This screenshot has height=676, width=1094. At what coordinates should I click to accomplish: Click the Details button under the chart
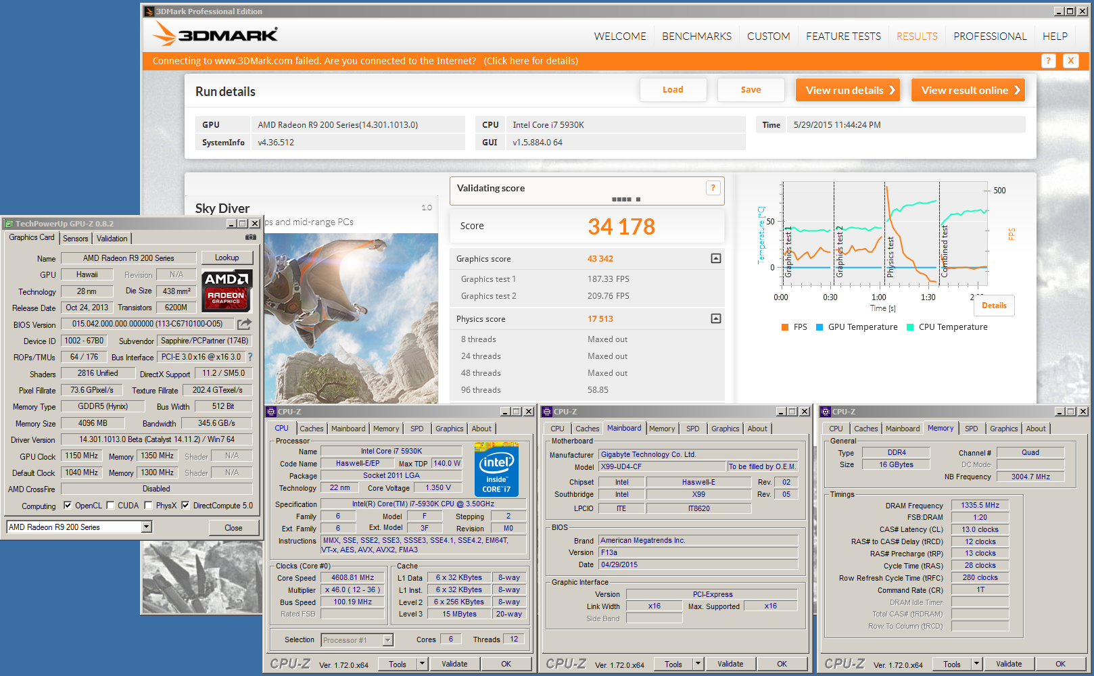(x=994, y=306)
